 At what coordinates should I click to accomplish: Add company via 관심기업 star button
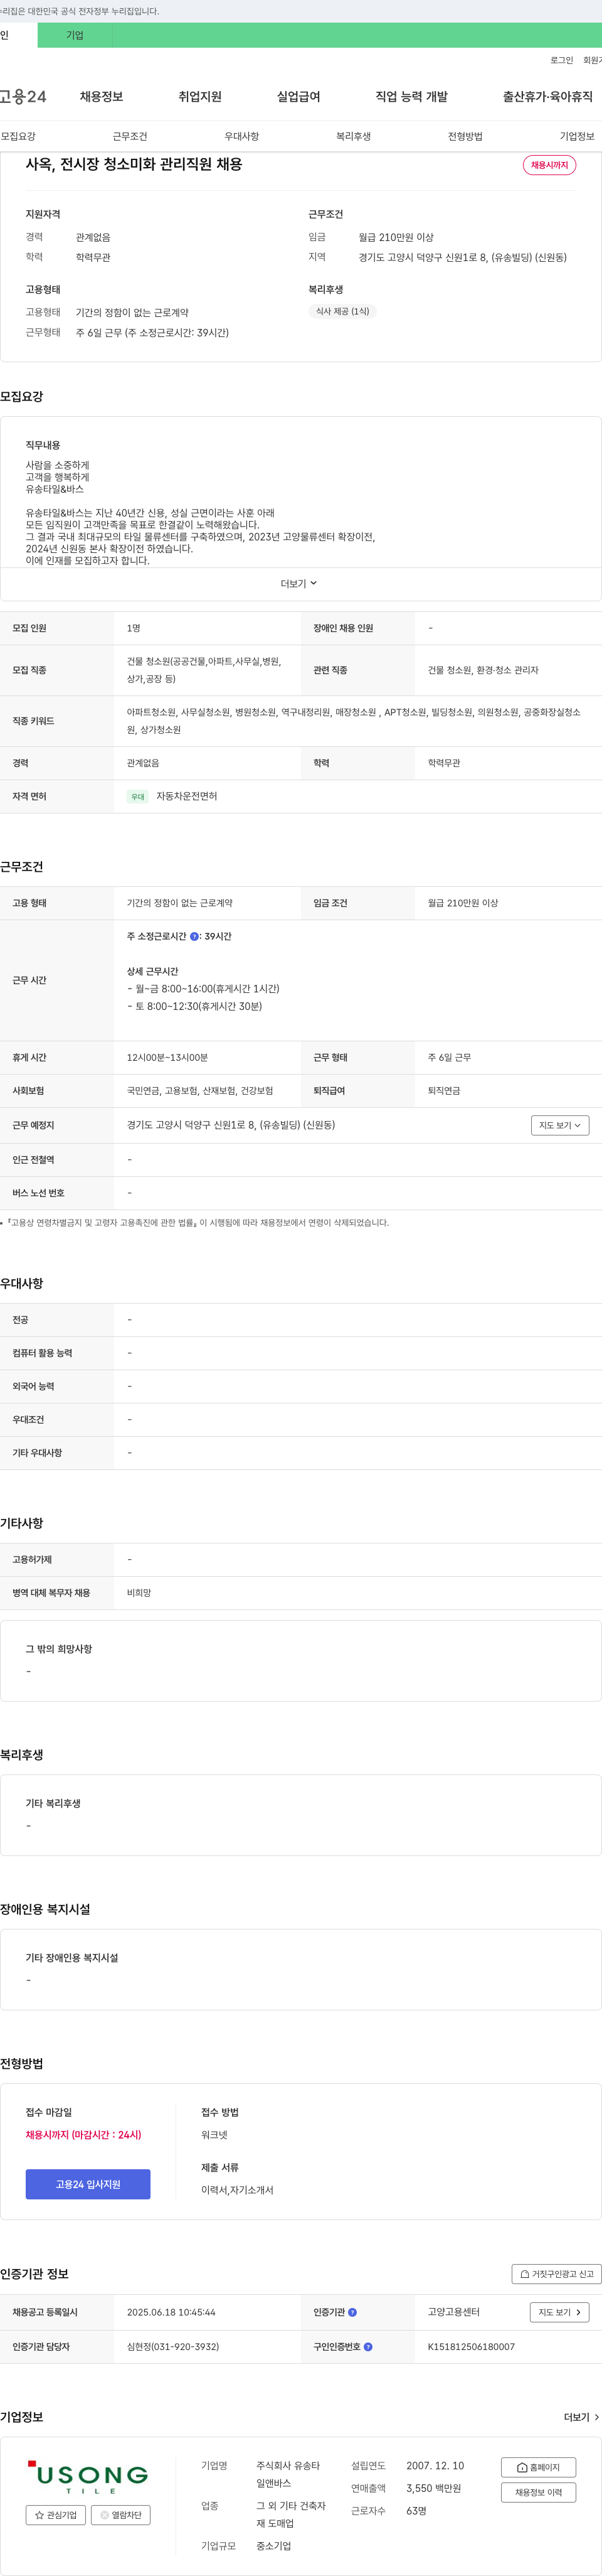click(55, 2514)
